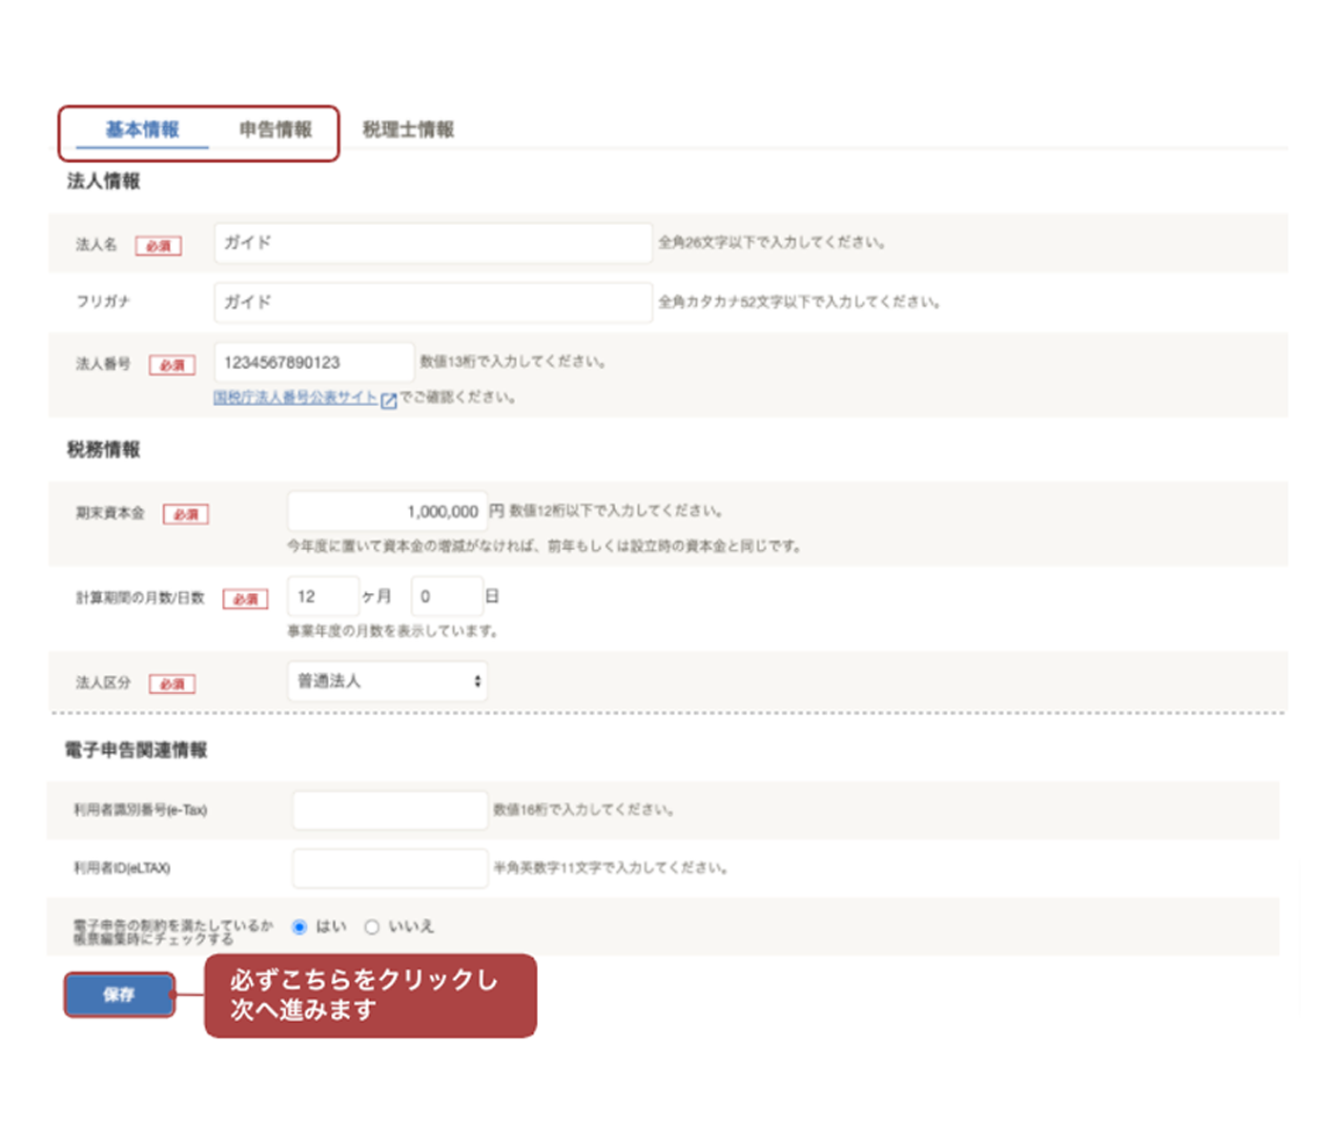Click the 電子申告関連情報 section heading
Viewport: 1335px width, 1144px height.
click(x=135, y=750)
